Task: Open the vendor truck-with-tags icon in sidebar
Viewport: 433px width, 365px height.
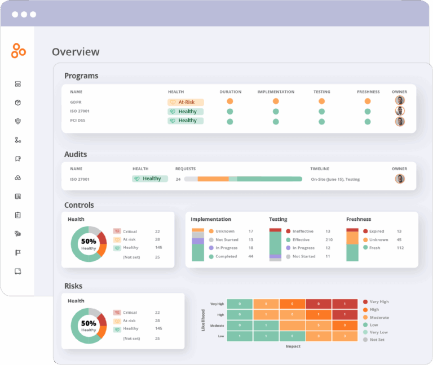Action: click(x=18, y=234)
